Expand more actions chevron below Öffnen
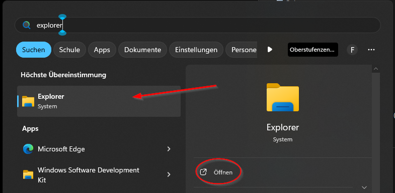The height and width of the screenshot is (193, 395). [x=364, y=187]
